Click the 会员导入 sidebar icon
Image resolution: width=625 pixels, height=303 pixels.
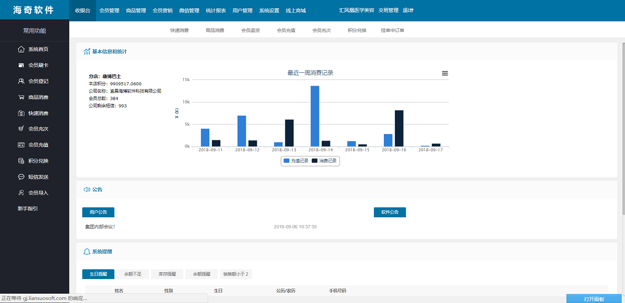pos(21,193)
